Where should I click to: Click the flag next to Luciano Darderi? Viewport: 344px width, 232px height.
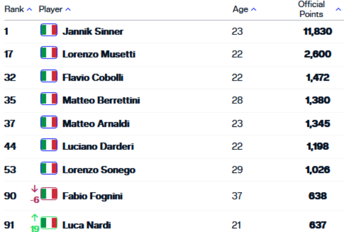[49, 145]
